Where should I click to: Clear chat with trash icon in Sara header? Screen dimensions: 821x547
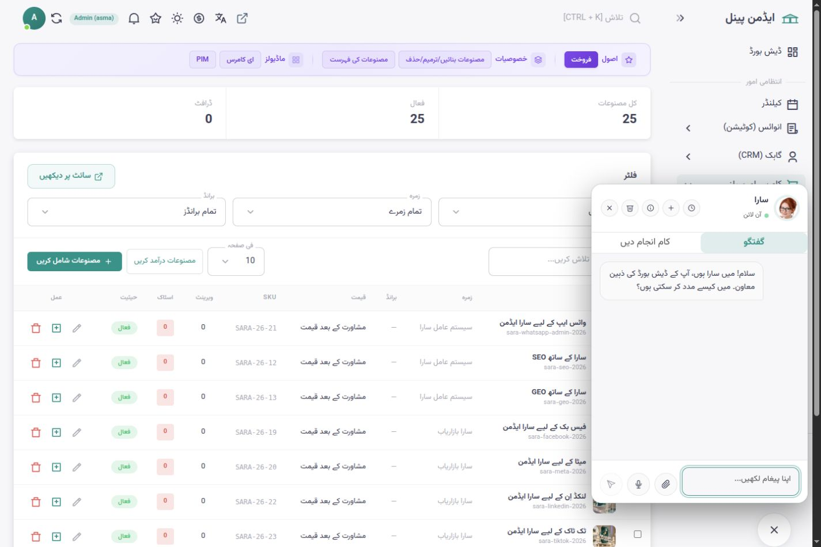(630, 208)
